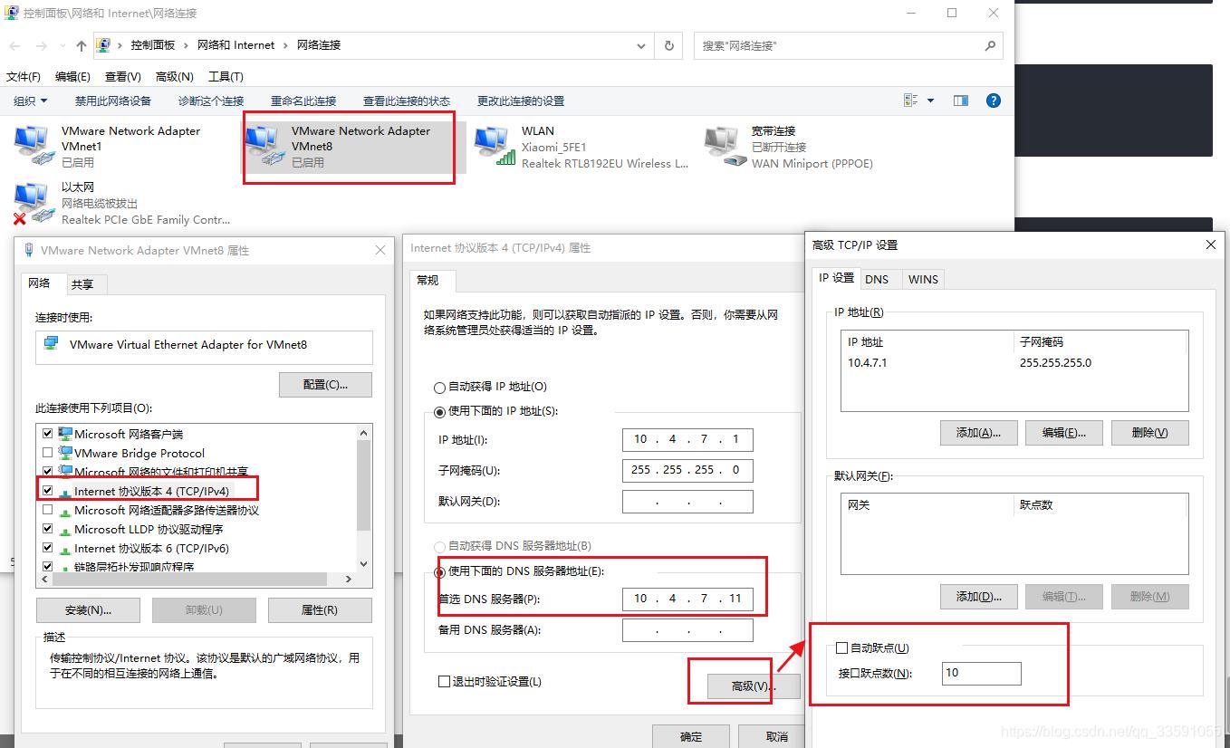Enable 自动跃点 checkbox
This screenshot has width=1230, height=748.
click(841, 647)
